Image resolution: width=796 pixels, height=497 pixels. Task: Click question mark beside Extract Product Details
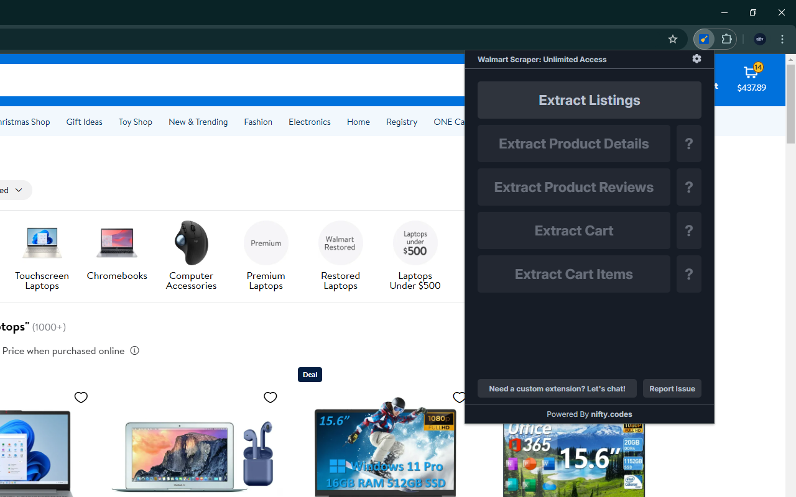[x=688, y=144]
